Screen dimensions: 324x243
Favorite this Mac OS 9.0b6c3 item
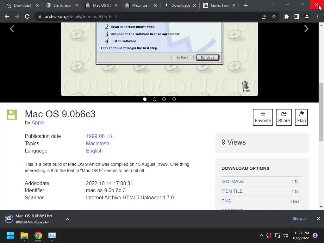[263, 117]
